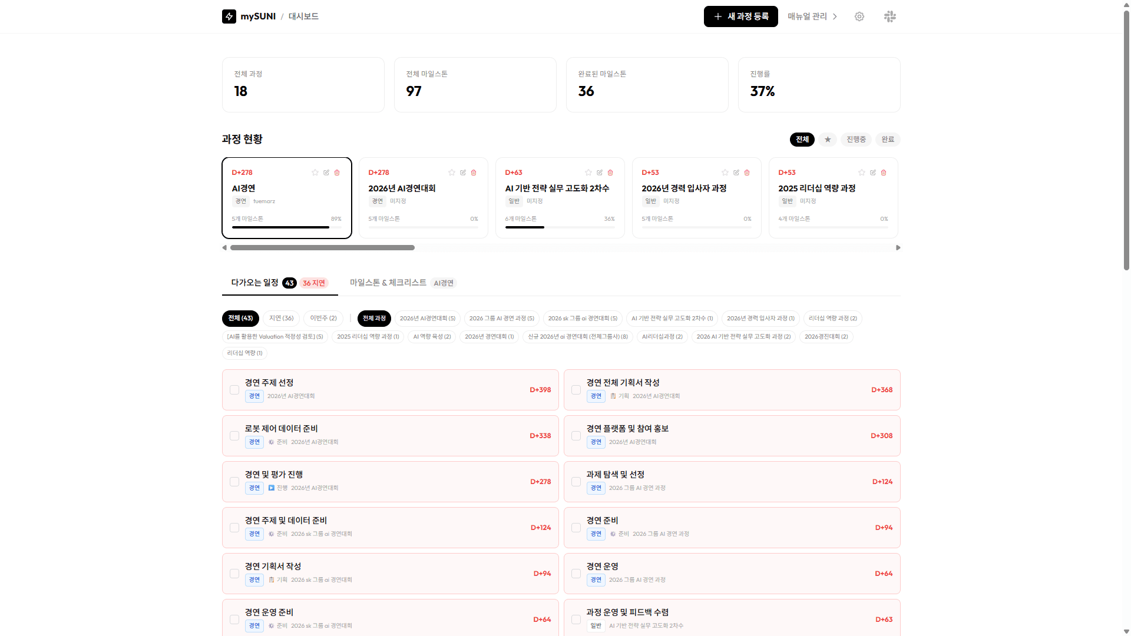
Task: Star the 2025 리더십 역량 과정 card
Action: pos(862,173)
